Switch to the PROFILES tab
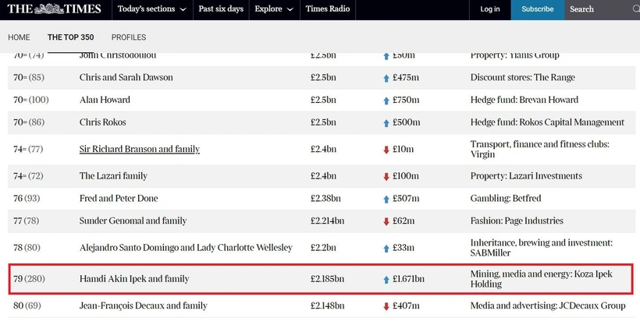 click(x=129, y=37)
